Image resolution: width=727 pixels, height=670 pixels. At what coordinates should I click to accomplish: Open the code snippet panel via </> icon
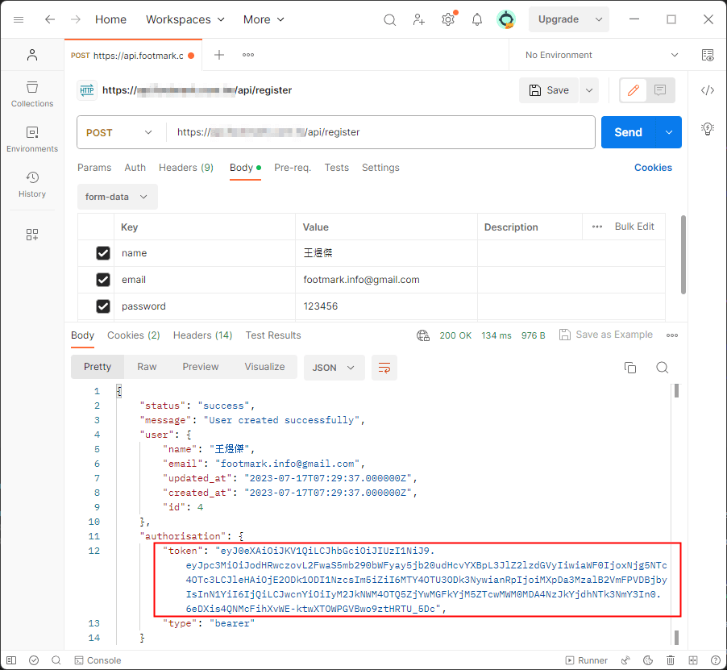(x=708, y=90)
